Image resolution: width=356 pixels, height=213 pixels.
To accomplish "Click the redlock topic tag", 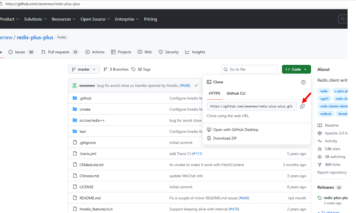I will click(326, 114).
